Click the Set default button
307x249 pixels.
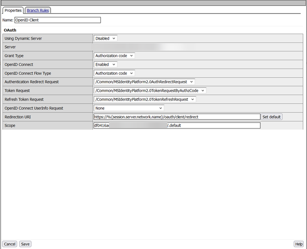(271, 117)
